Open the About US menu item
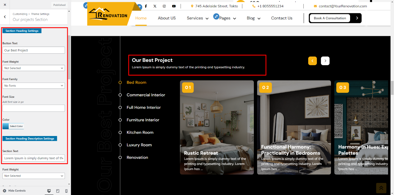 (167, 18)
